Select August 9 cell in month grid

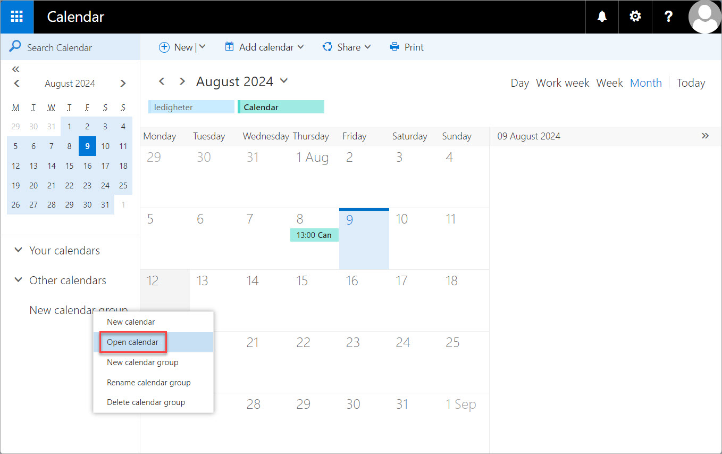pyautogui.click(x=364, y=238)
